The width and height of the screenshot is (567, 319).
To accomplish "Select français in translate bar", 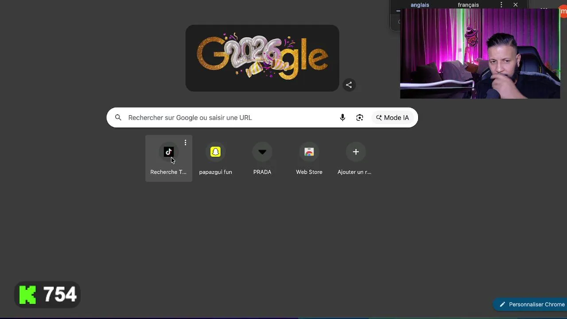I will (x=468, y=5).
